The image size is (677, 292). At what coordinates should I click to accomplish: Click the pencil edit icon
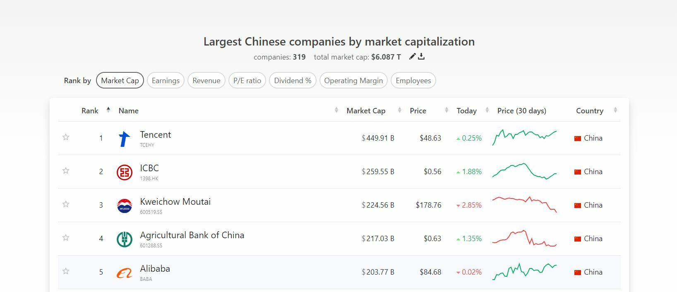pyautogui.click(x=412, y=57)
